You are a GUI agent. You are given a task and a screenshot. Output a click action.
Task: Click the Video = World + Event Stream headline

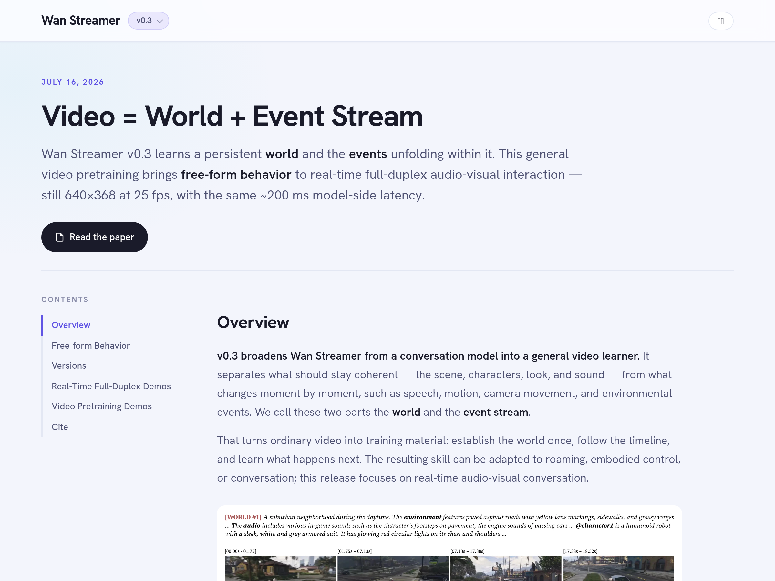(232, 116)
